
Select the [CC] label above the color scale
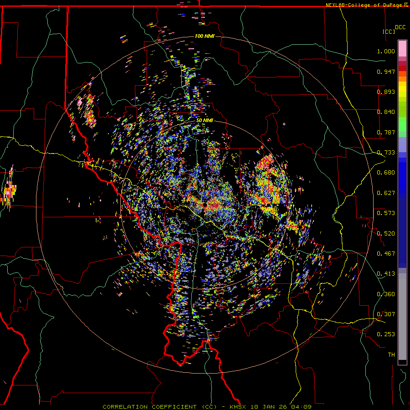(389, 31)
